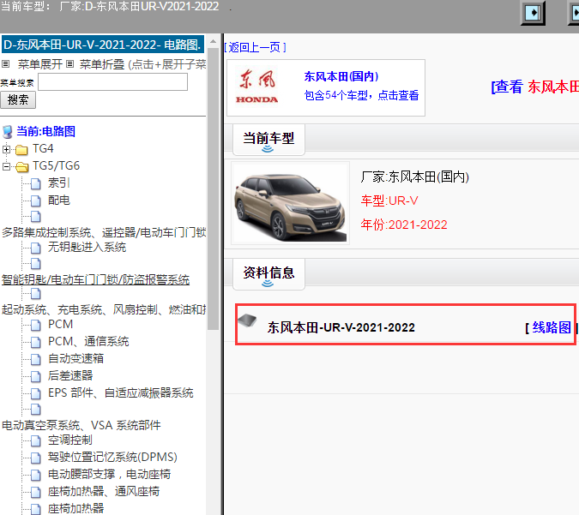Click page icon beside 无钥匙进入系统
This screenshot has height=515, width=579.
tap(36, 249)
